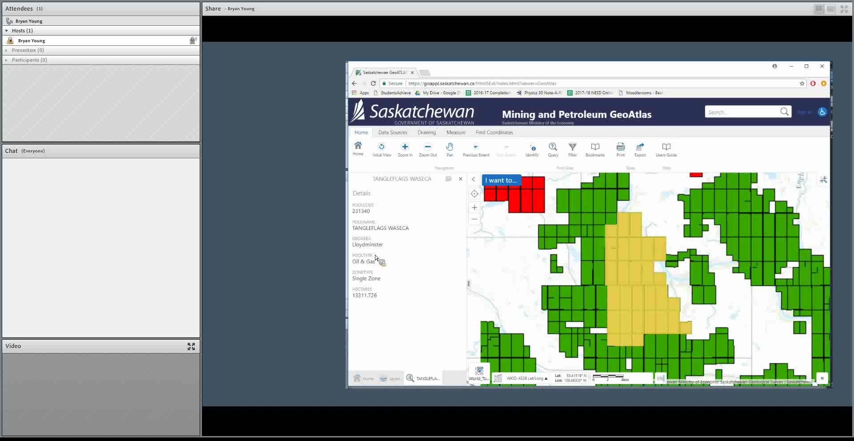The image size is (854, 441).
Task: Click the microphone icon beside Bryan Young
Action: 193,40
